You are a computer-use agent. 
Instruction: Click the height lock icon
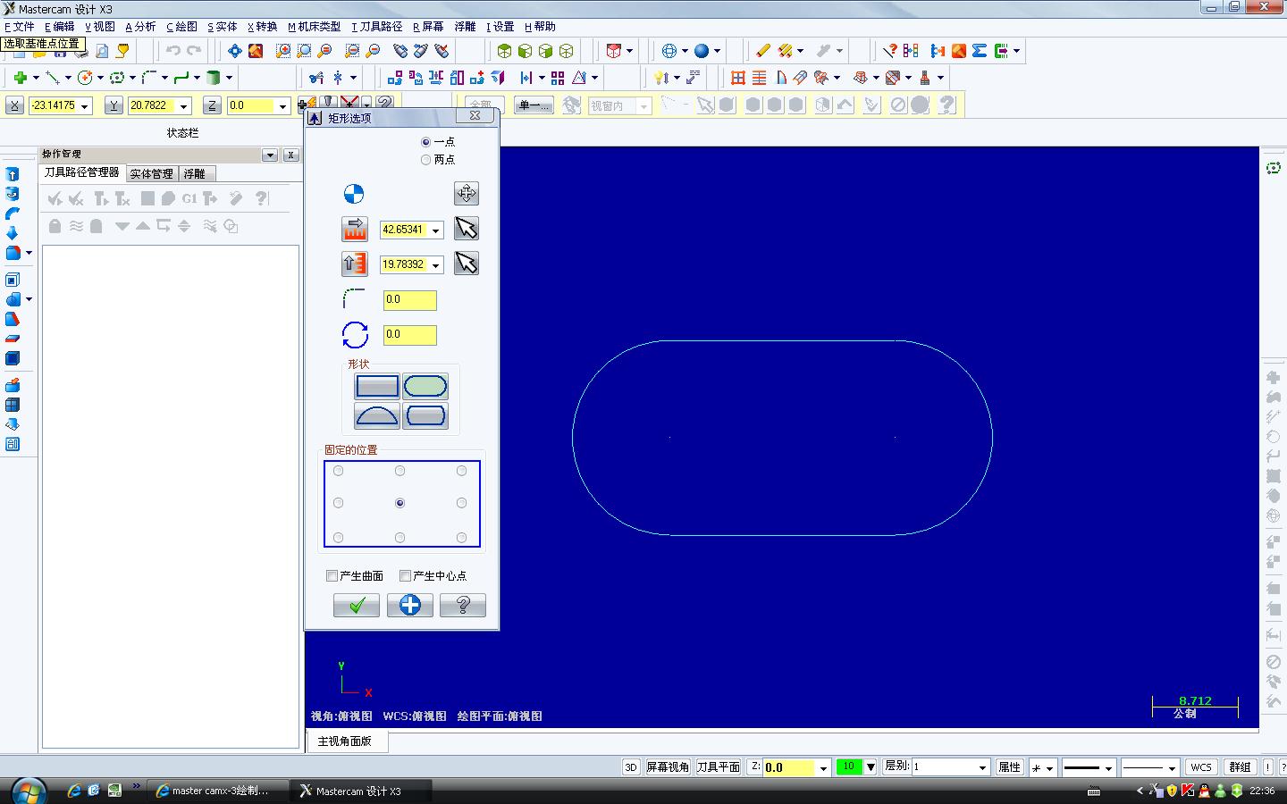[355, 264]
